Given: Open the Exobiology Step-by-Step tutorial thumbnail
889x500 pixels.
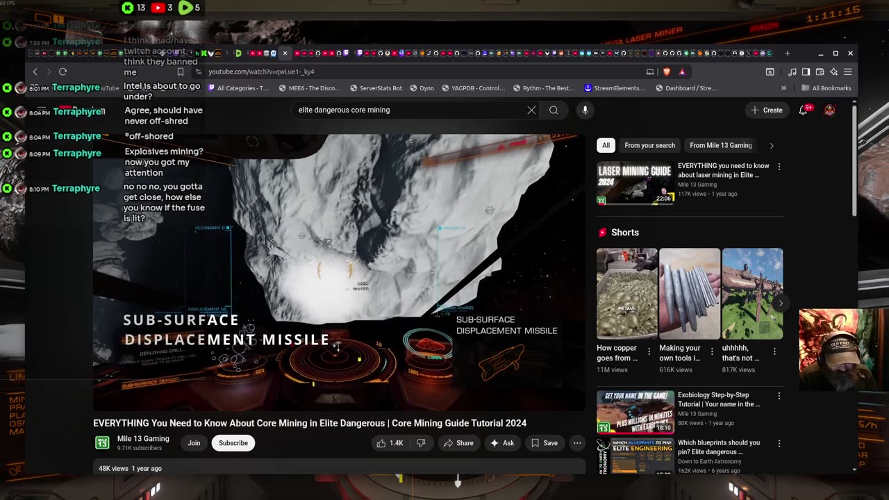Looking at the screenshot, I should tap(635, 412).
